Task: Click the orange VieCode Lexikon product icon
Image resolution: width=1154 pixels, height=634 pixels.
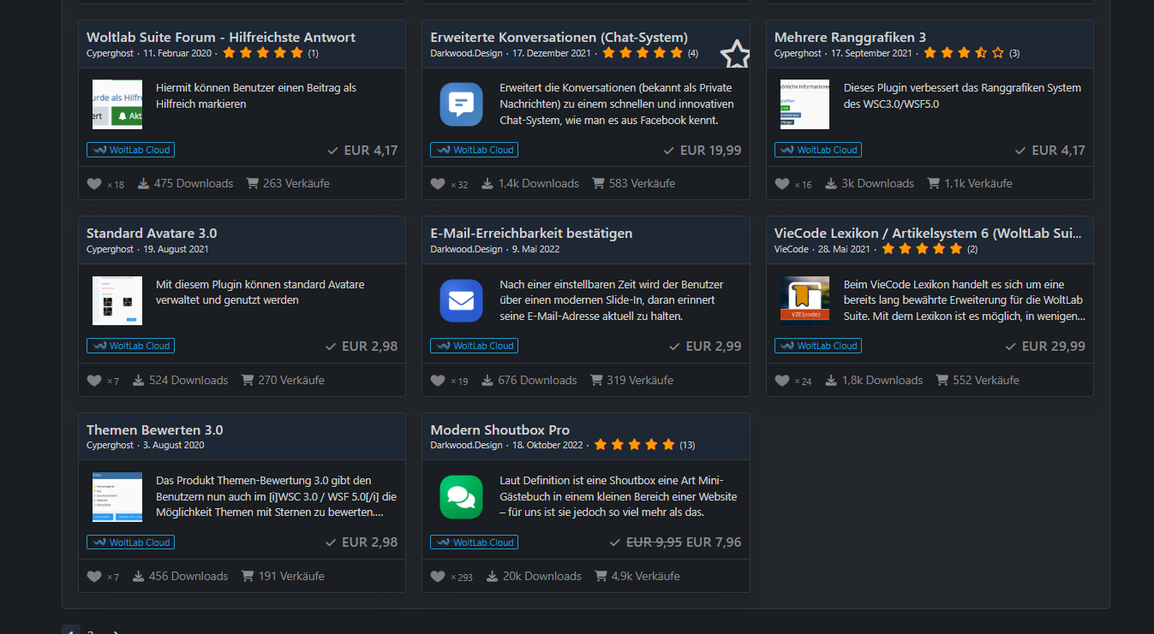Action: pyautogui.click(x=804, y=300)
